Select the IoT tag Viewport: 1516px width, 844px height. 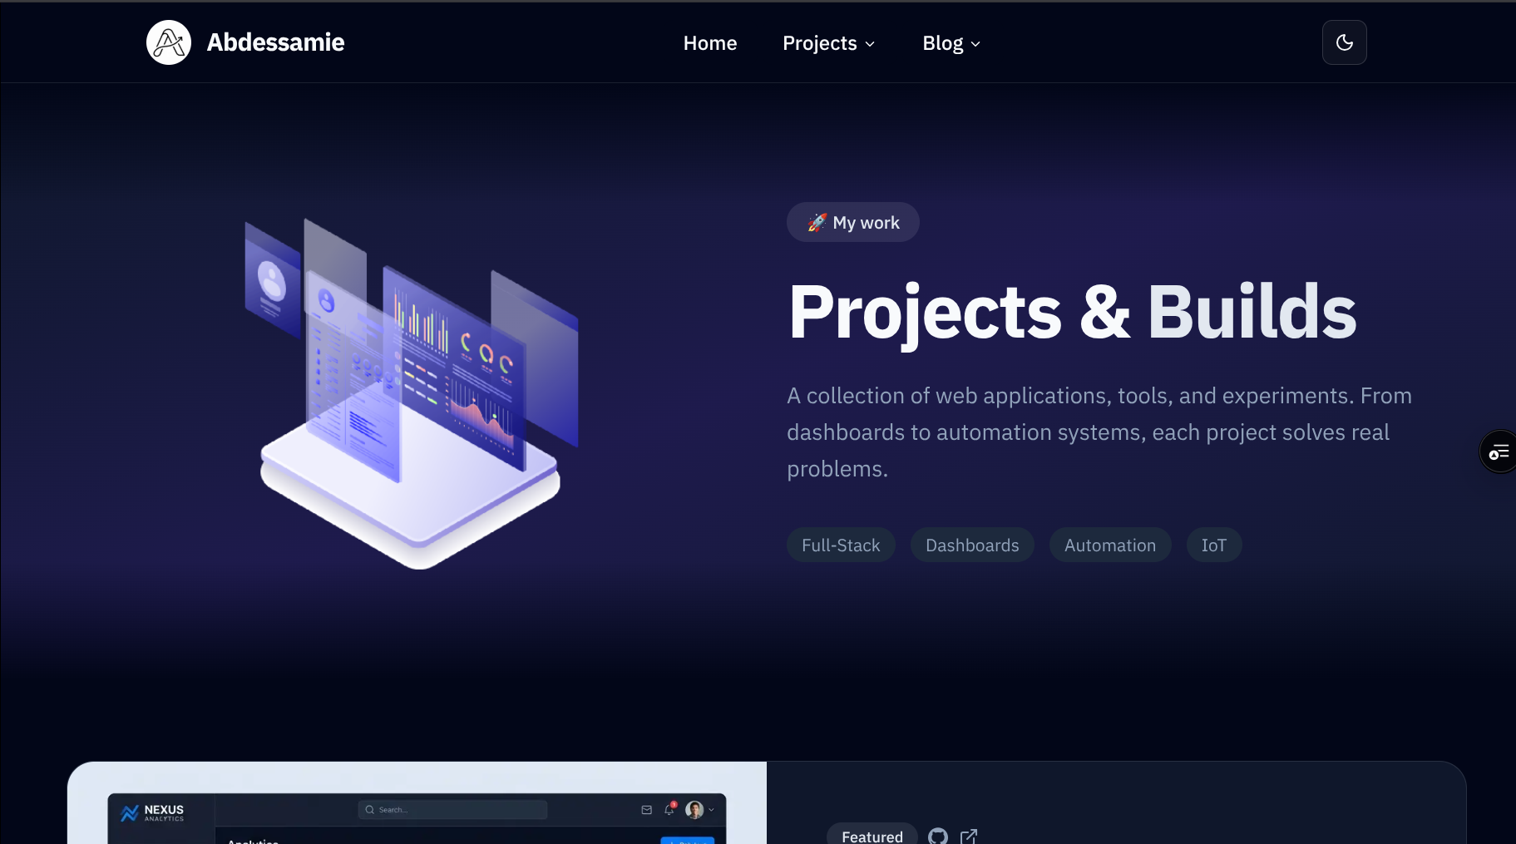click(x=1213, y=545)
